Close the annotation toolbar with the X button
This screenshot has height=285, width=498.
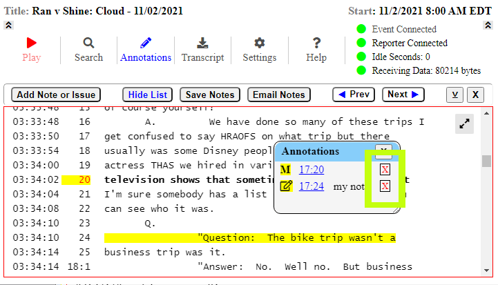point(475,95)
